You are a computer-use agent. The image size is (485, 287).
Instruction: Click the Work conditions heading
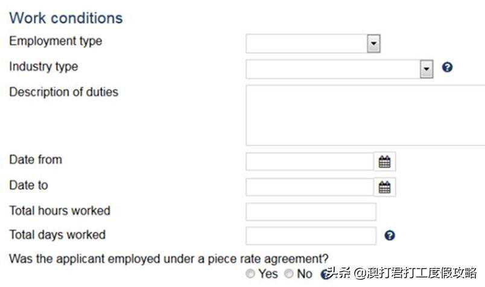pyautogui.click(x=66, y=17)
